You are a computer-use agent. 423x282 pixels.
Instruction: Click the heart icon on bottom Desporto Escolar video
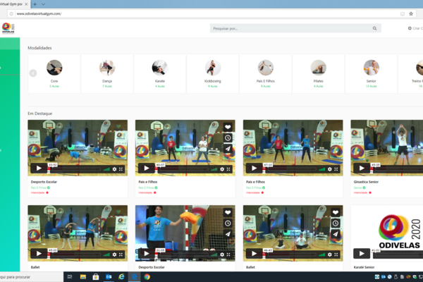coord(228,212)
